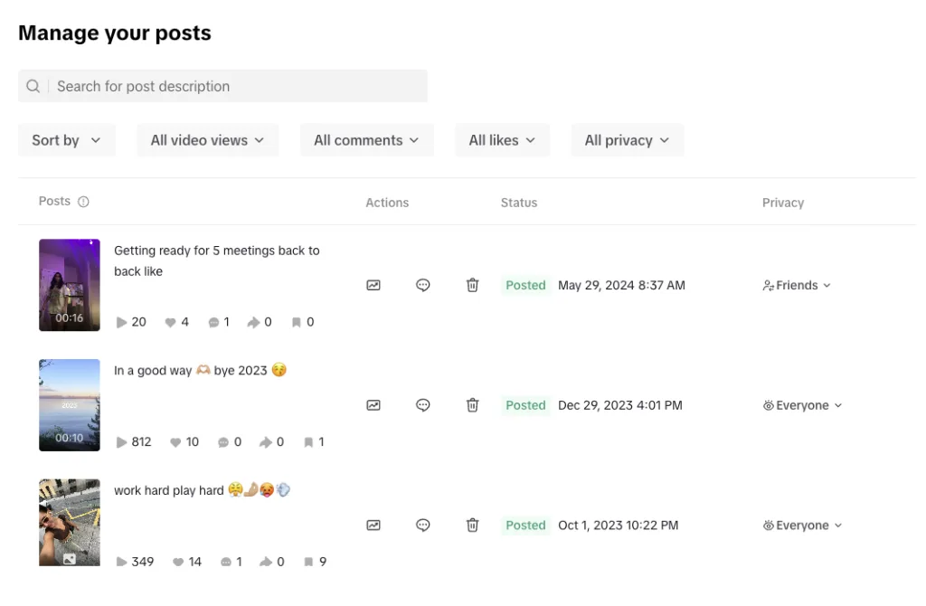Image resolution: width=926 pixels, height=606 pixels.
Task: Open the All video views filter
Action: pos(207,140)
